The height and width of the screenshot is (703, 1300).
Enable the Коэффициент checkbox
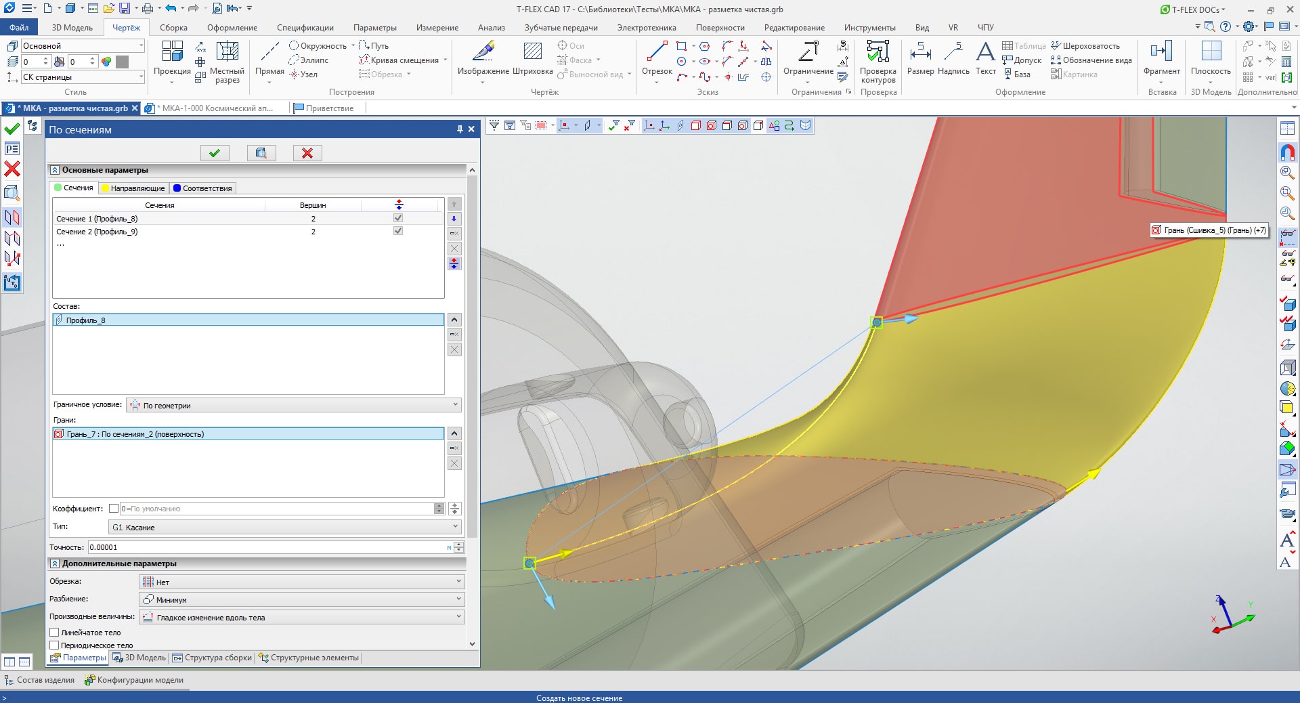[114, 509]
